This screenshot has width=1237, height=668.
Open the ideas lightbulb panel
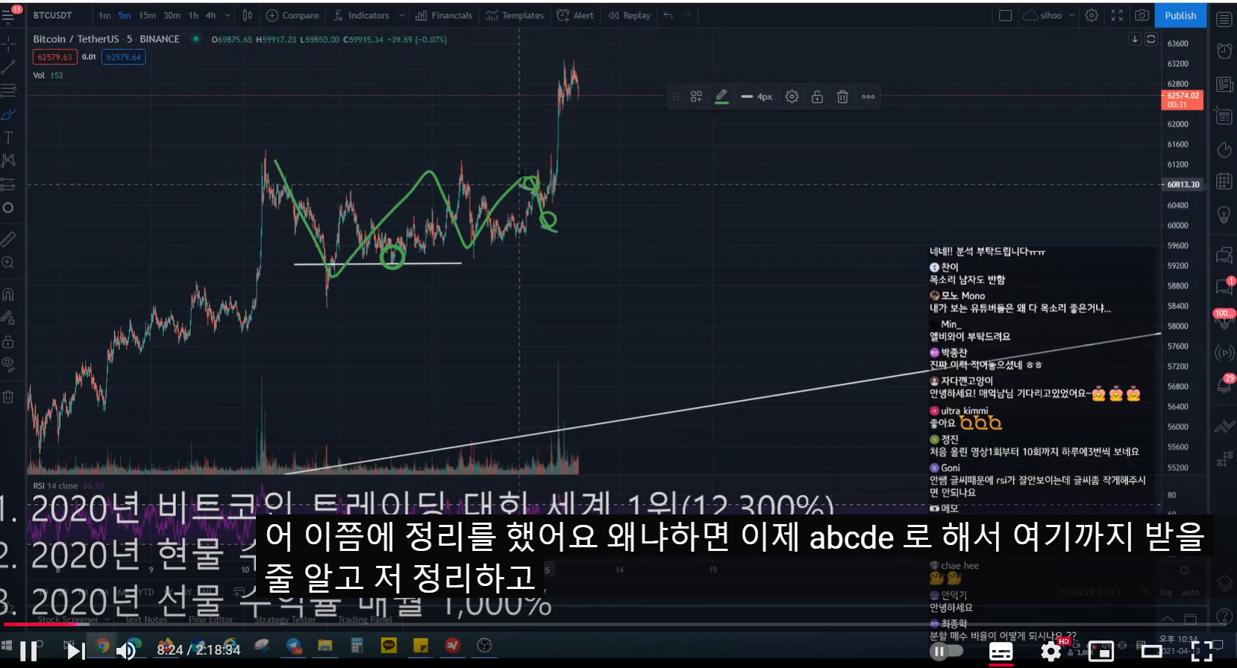[x=1224, y=215]
